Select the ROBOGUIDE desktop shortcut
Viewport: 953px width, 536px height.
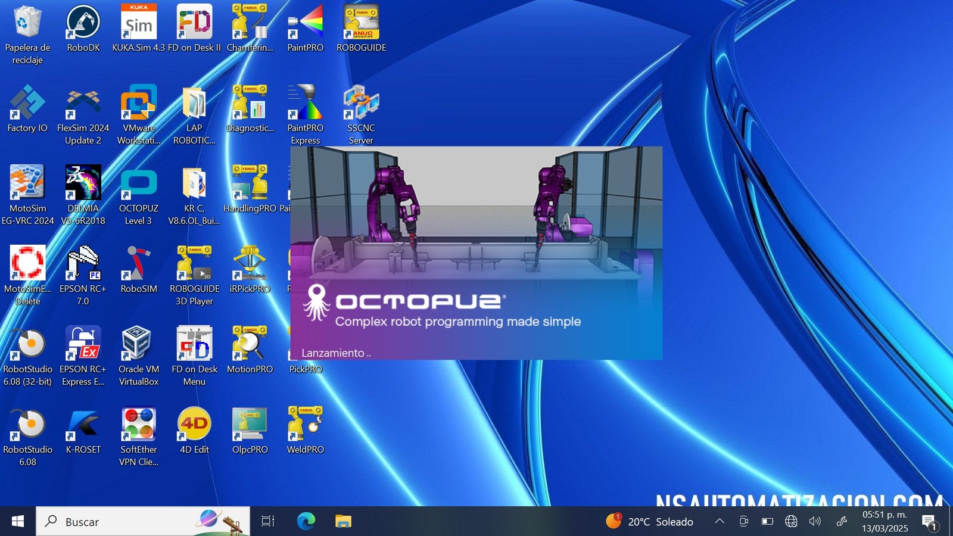362,29
